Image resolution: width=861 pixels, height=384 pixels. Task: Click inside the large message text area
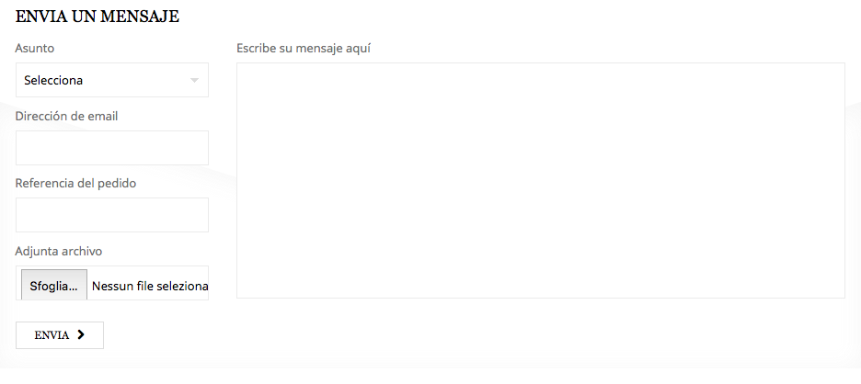pos(540,180)
